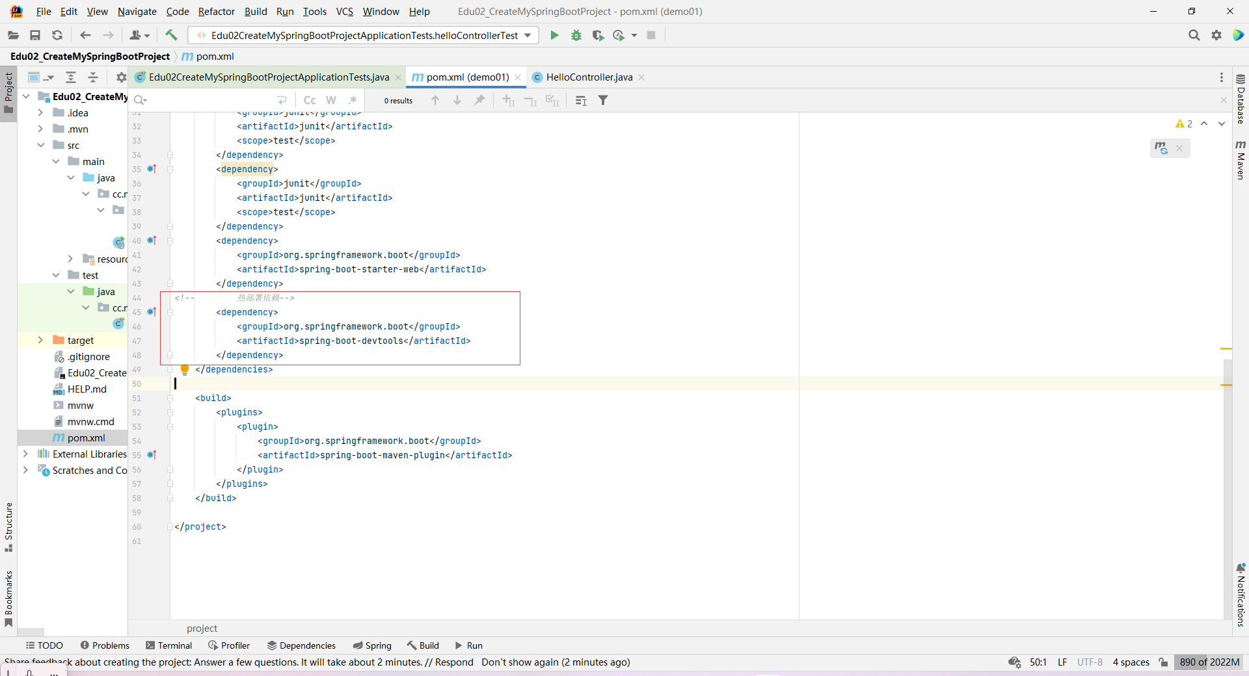
Task: Start debugging with the bug icon
Action: [576, 35]
